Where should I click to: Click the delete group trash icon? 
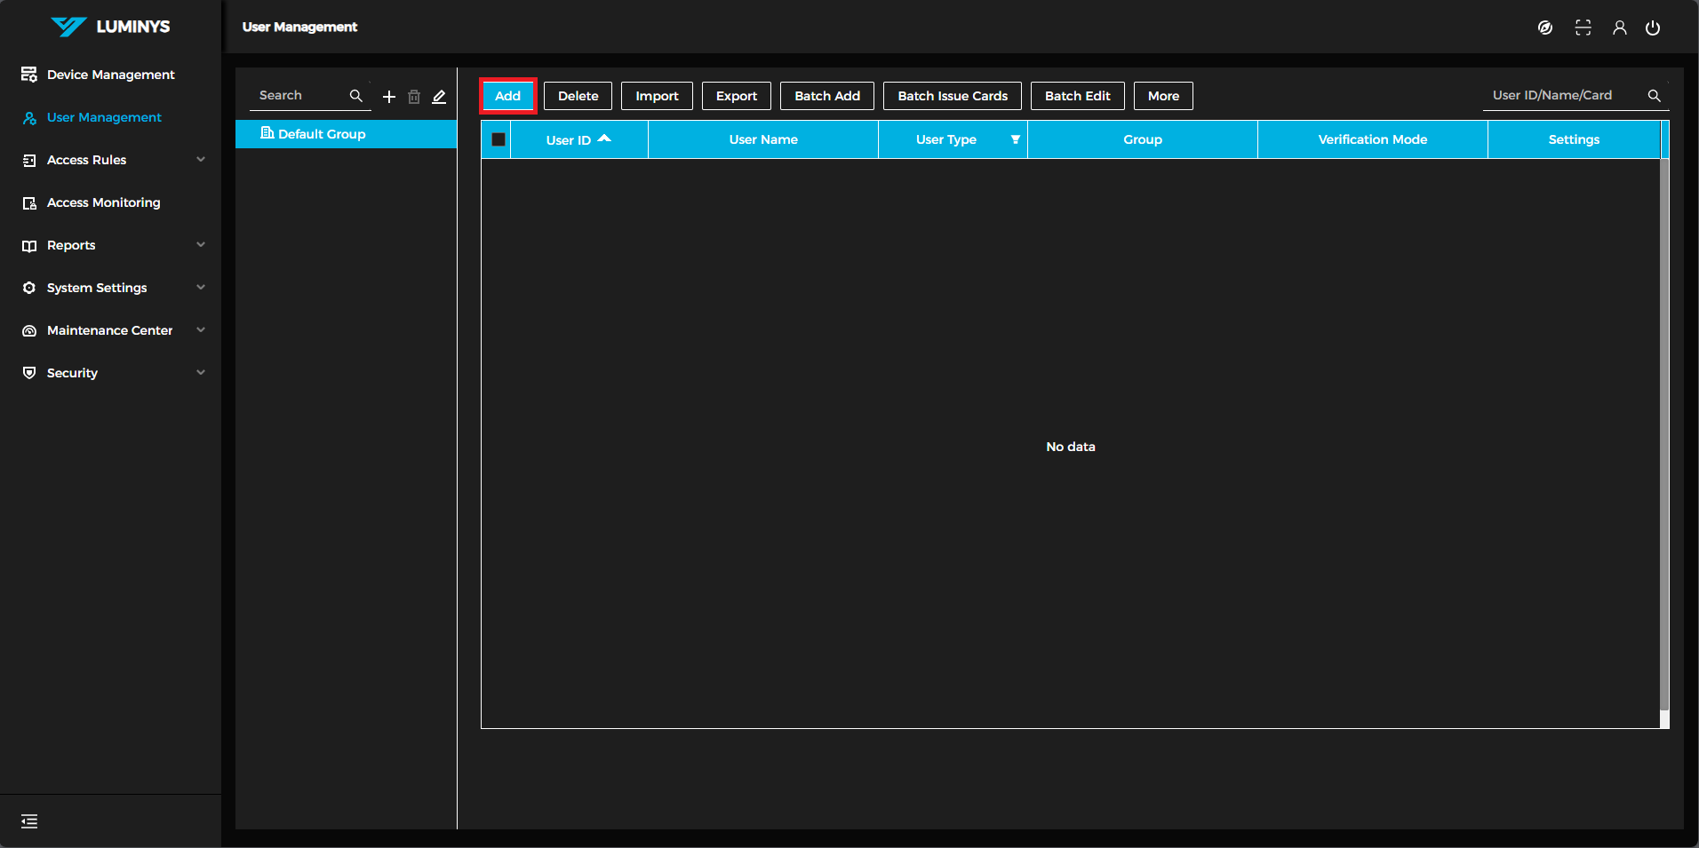tap(414, 97)
